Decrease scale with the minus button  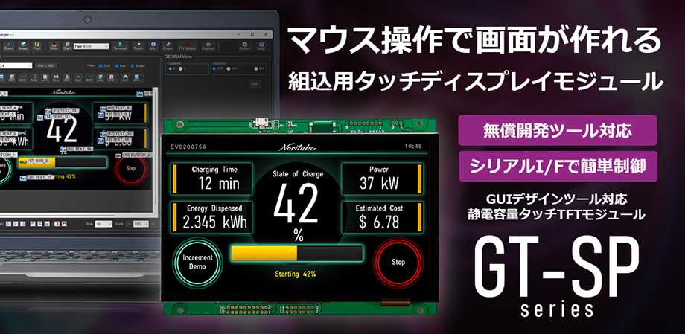coord(128,224)
